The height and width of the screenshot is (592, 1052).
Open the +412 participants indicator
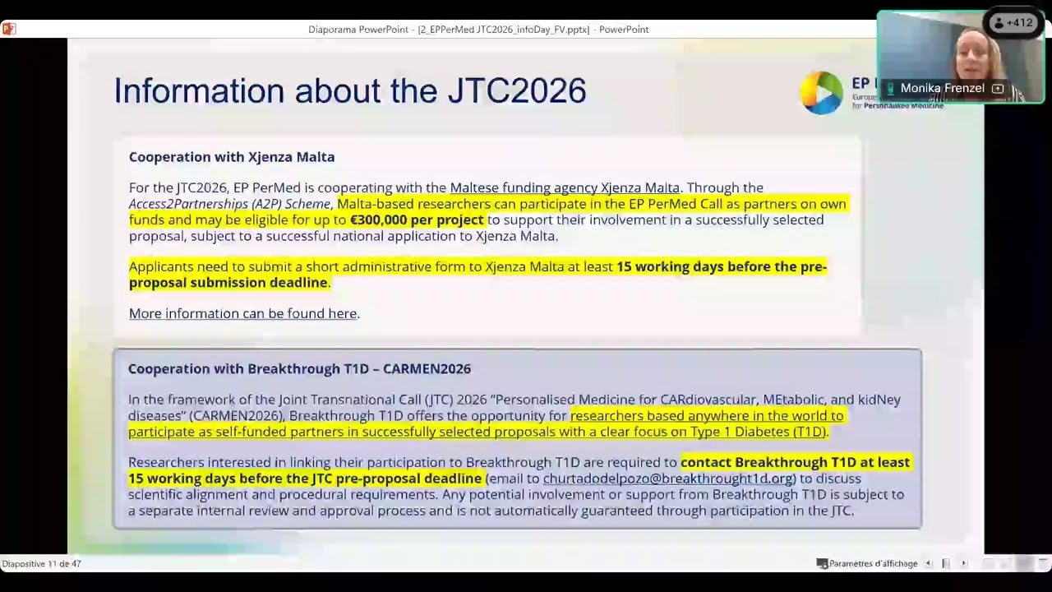click(x=1013, y=23)
